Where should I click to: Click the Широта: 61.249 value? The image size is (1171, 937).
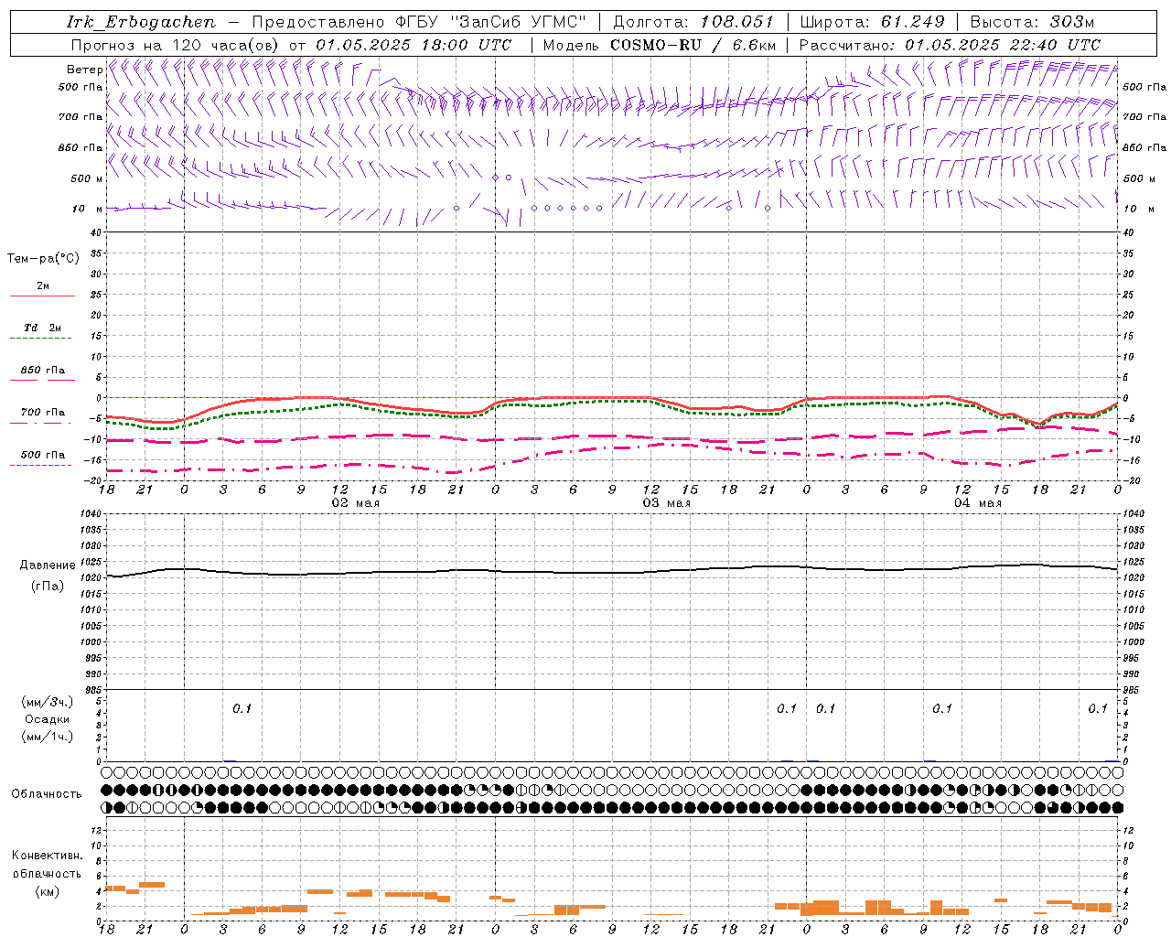pos(872,22)
